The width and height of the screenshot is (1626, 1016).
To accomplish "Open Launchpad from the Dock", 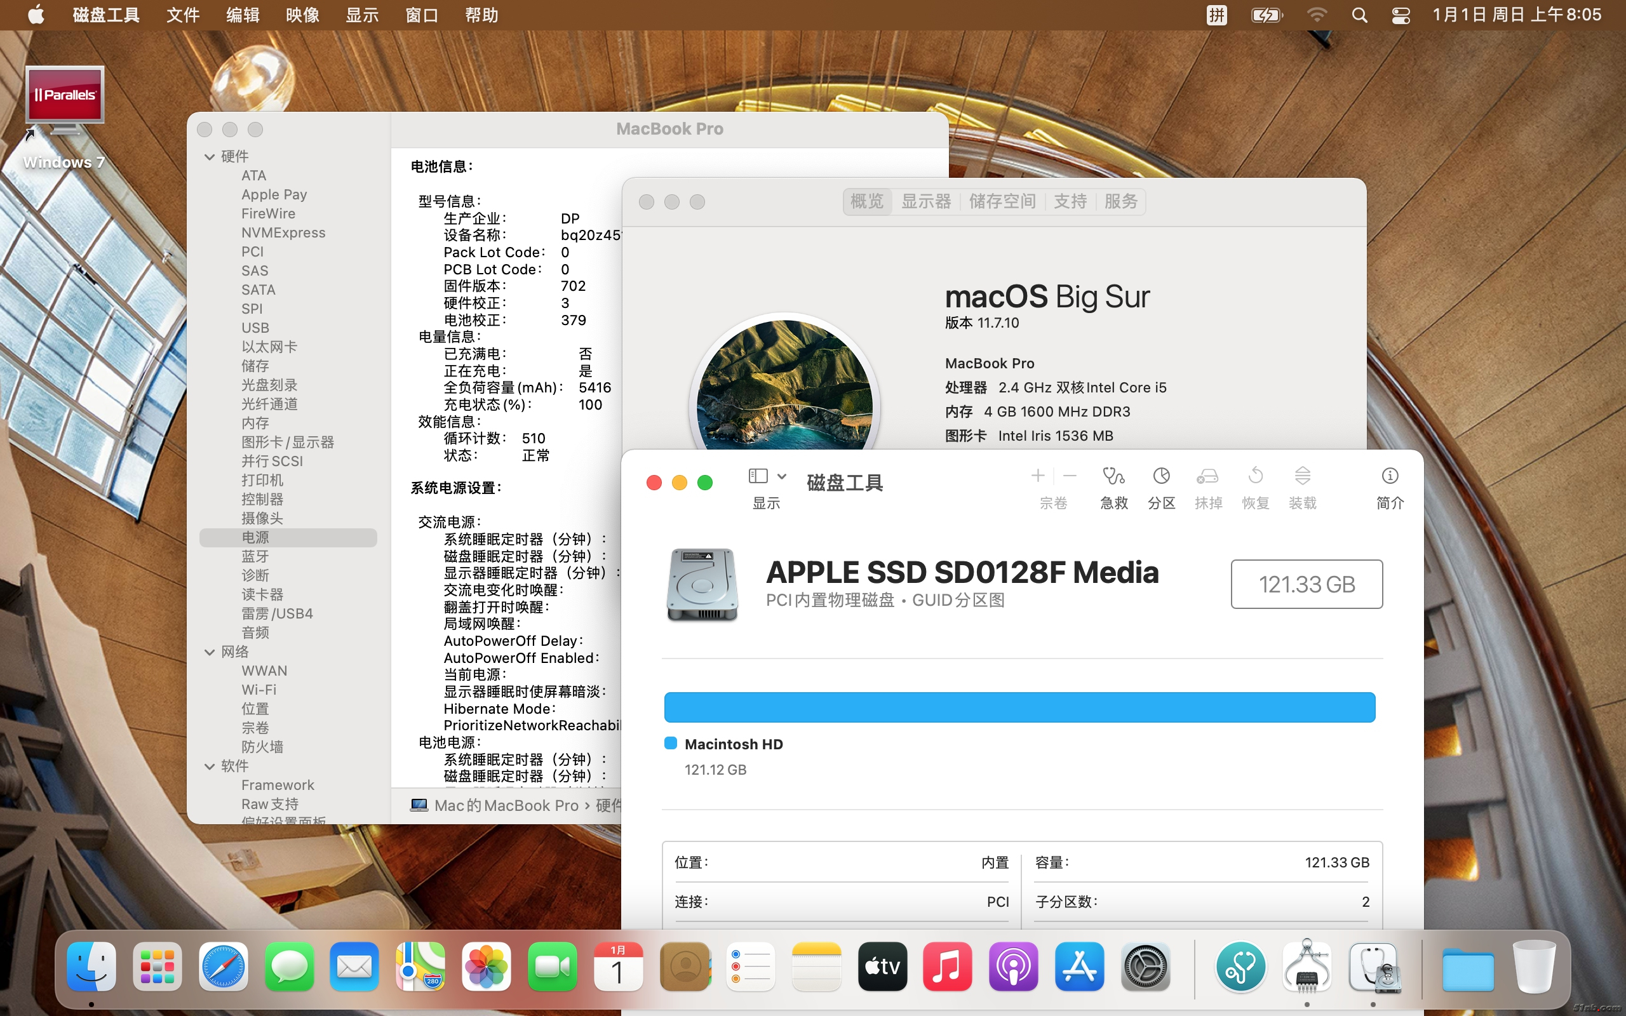I will click(x=158, y=967).
